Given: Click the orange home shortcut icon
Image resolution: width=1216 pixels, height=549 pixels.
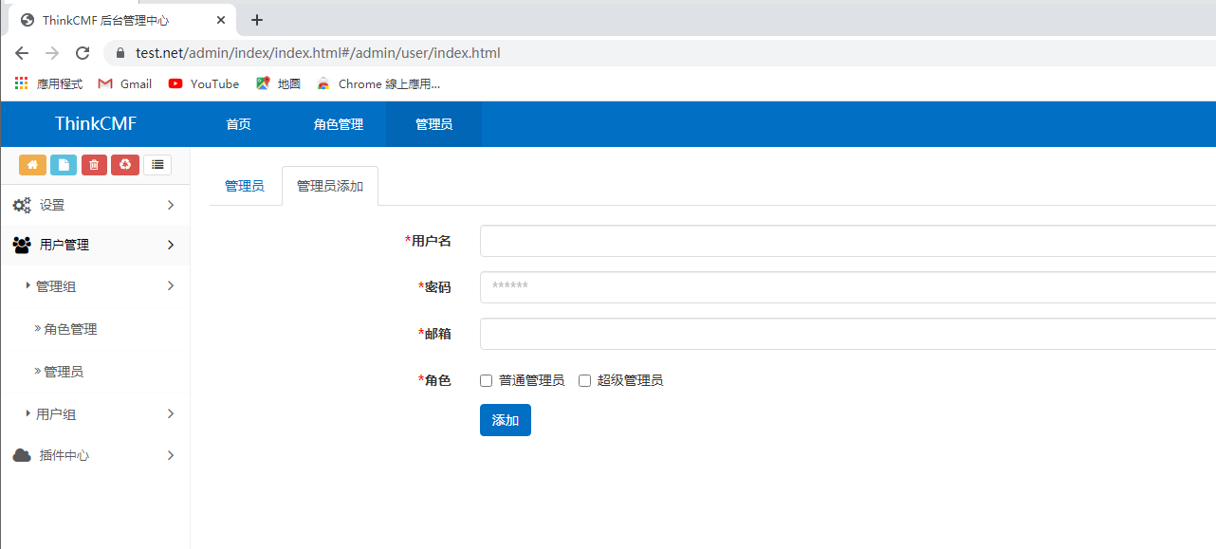Looking at the screenshot, I should [32, 164].
